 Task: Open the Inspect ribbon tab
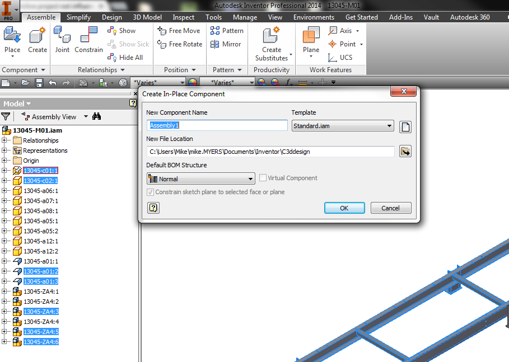(184, 17)
